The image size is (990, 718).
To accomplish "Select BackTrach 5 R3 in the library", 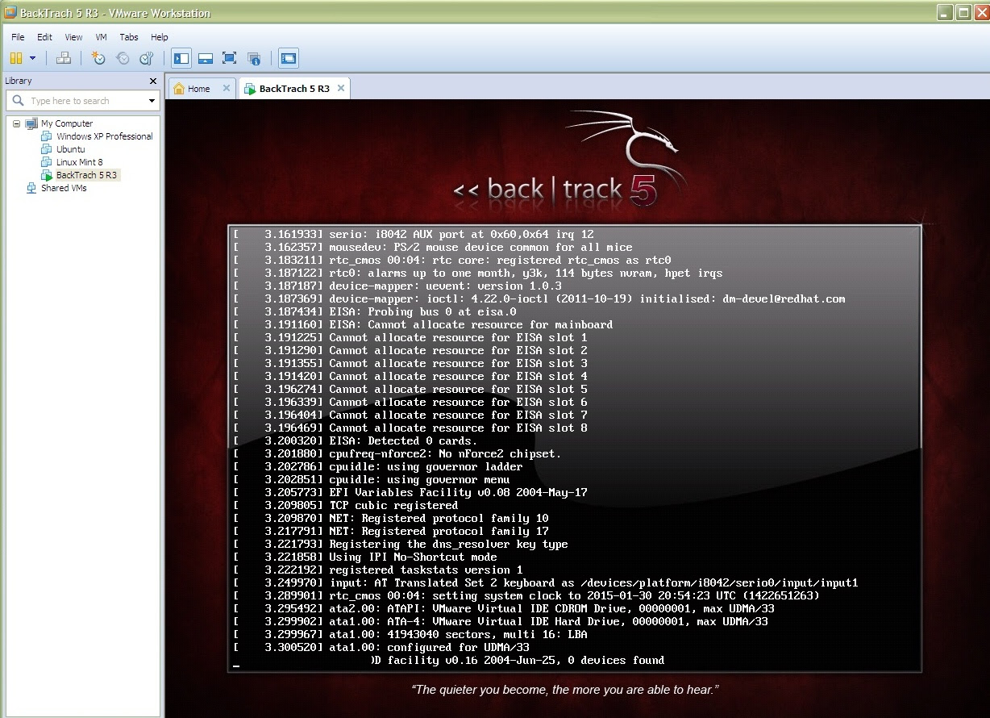I will [86, 175].
